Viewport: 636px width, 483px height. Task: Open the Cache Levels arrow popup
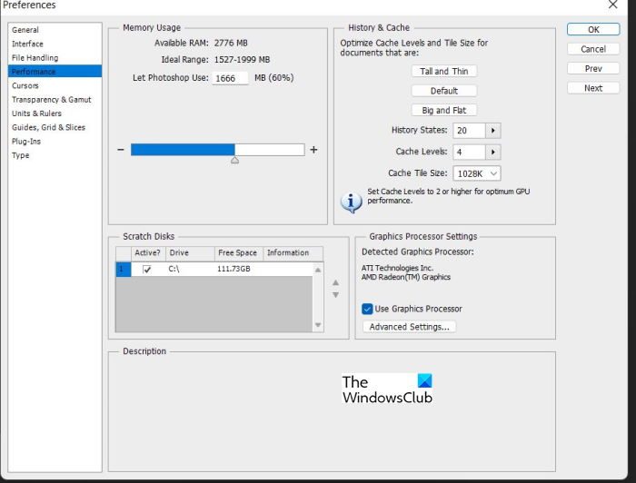click(x=492, y=152)
